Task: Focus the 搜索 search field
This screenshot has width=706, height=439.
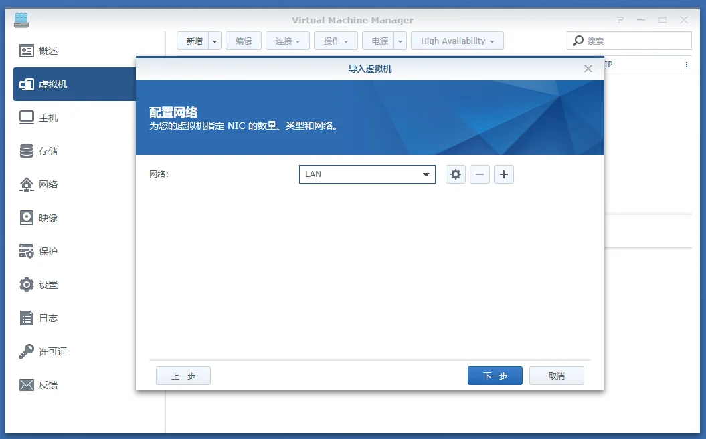Action: tap(629, 41)
